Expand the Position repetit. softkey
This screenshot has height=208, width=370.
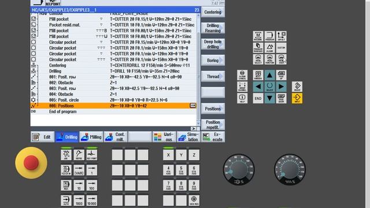213,125
